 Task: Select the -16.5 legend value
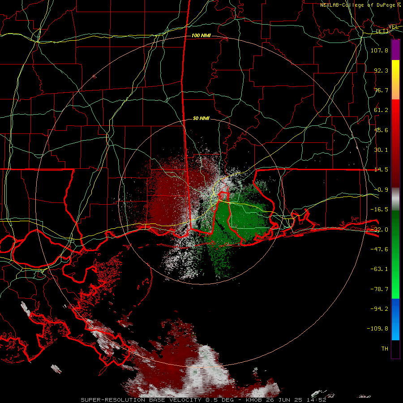click(379, 210)
